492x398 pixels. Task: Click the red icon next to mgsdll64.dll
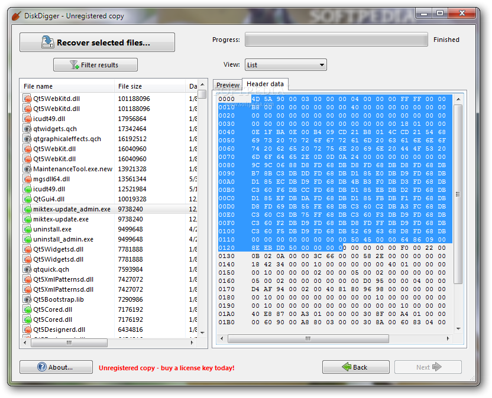[x=28, y=179]
